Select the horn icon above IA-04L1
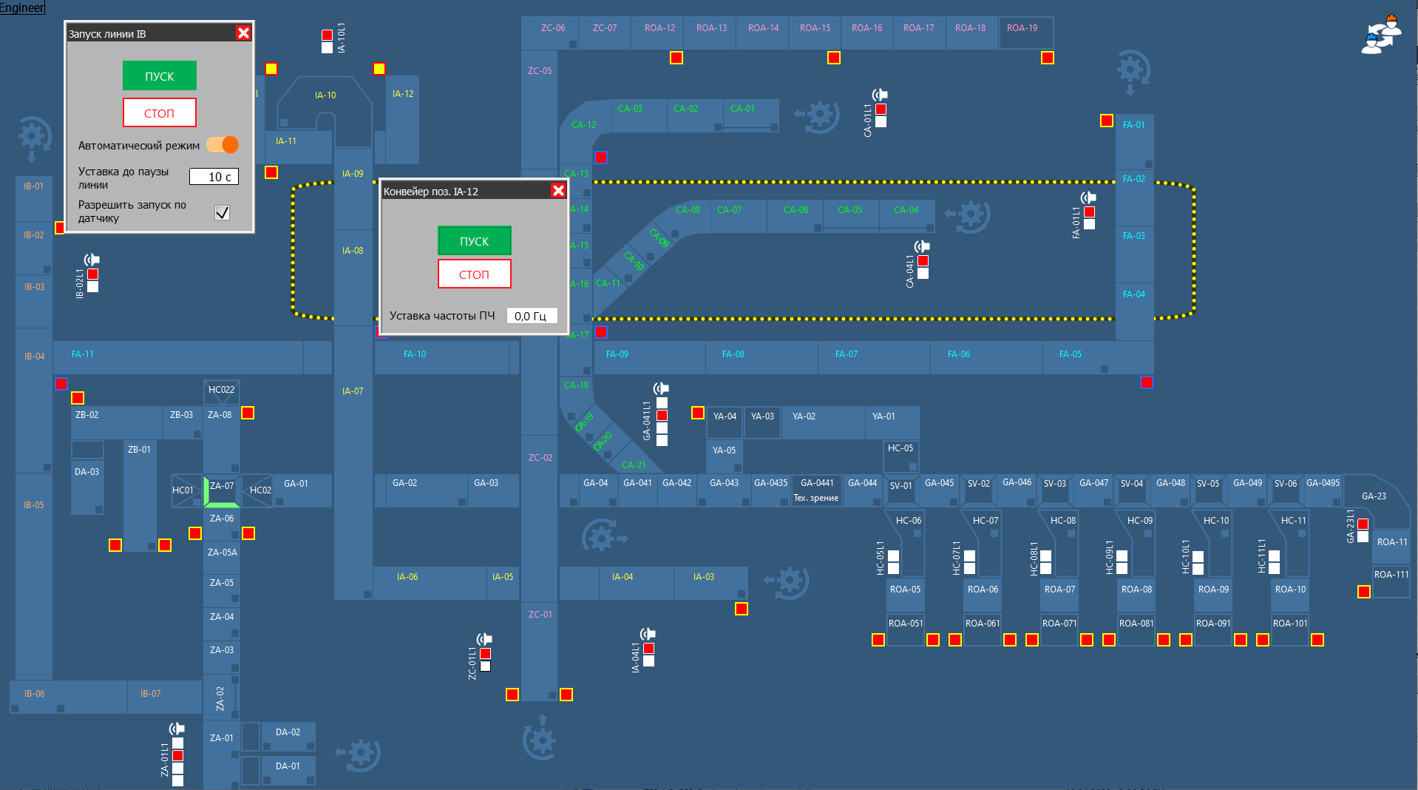Image resolution: width=1418 pixels, height=790 pixels. click(x=648, y=634)
